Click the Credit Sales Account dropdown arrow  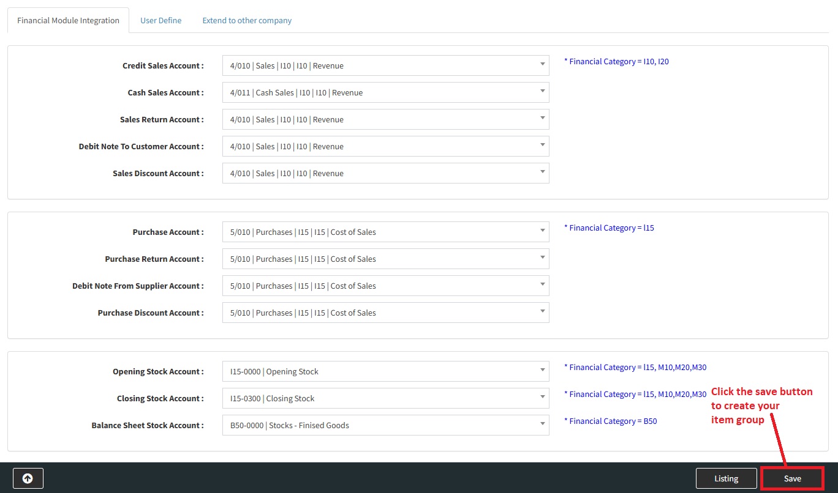point(543,64)
